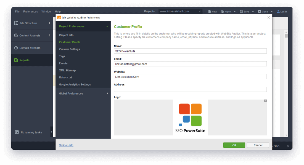Open the Online Help link

tap(66, 145)
